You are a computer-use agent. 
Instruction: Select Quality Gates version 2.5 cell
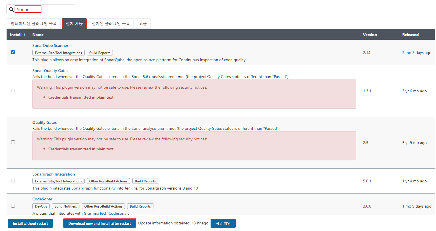pos(365,143)
